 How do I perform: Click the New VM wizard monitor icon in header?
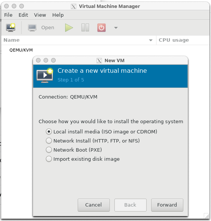tap(45, 76)
